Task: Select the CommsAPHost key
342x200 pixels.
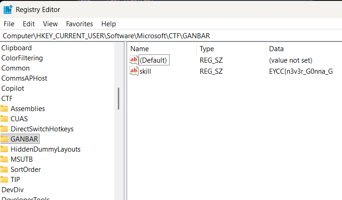Action: point(24,78)
